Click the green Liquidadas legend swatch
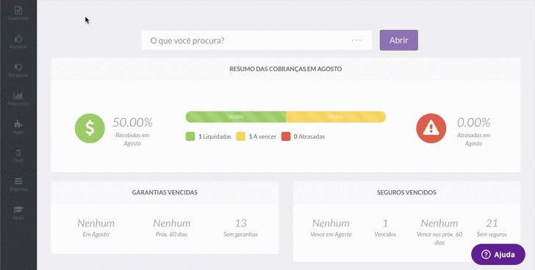 [190, 136]
